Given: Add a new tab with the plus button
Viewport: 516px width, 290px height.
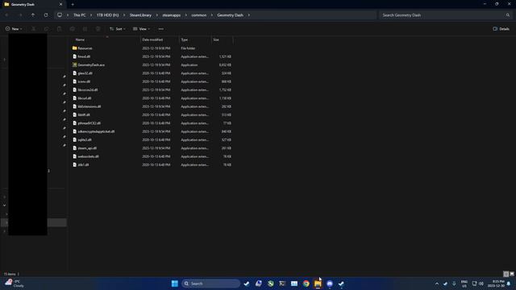Looking at the screenshot, I should pyautogui.click(x=73, y=5).
